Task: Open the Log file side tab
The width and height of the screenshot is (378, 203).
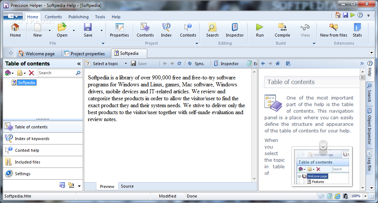Action: click(369, 161)
